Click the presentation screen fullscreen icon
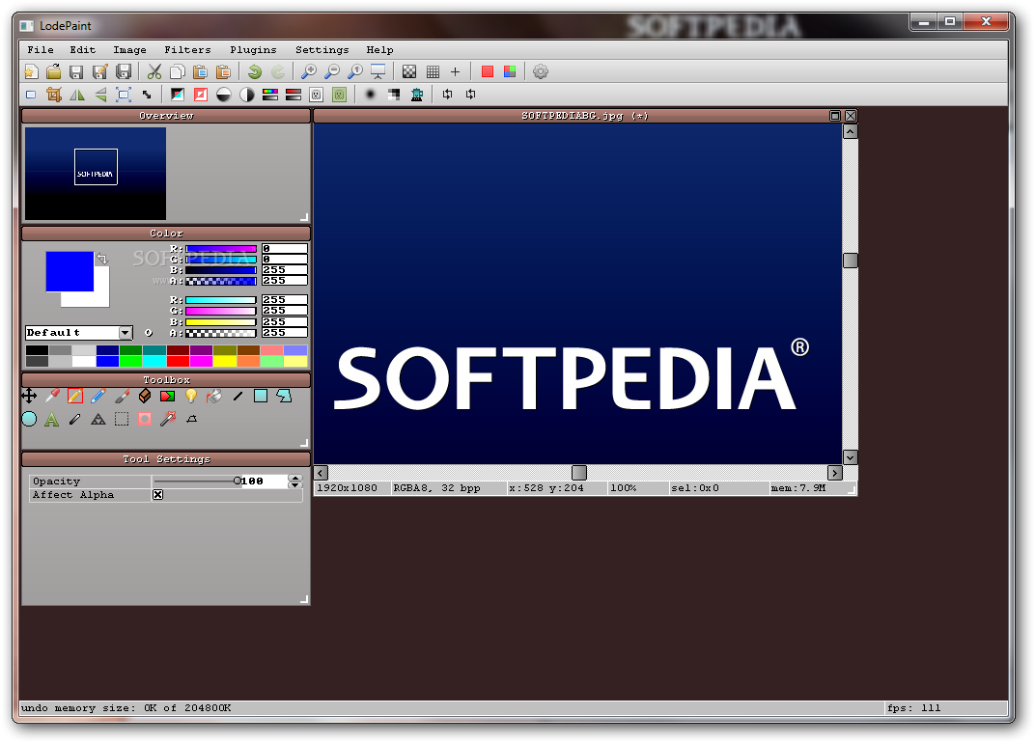Viewport: 1035px width, 743px height. coord(378,71)
